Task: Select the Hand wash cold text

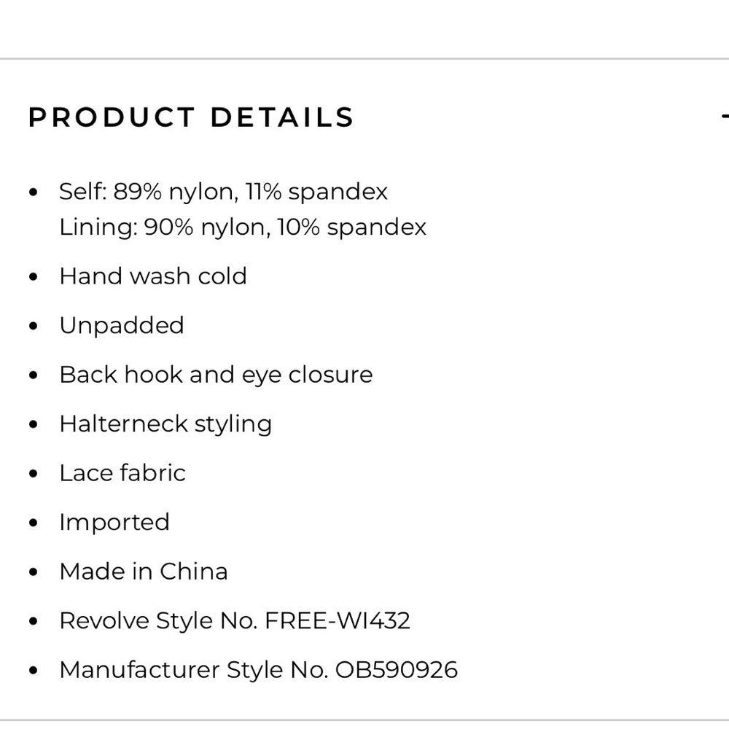Action: 153,276
